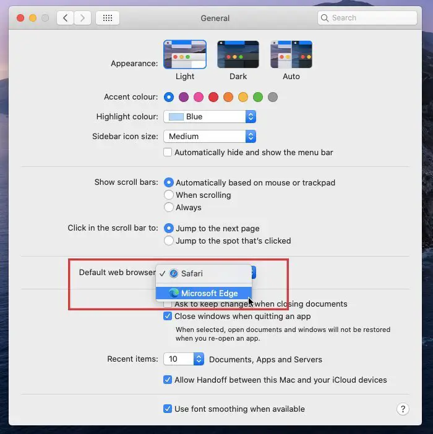433x434 pixels.
Task: Choose the red accent colour
Action: click(x=213, y=97)
